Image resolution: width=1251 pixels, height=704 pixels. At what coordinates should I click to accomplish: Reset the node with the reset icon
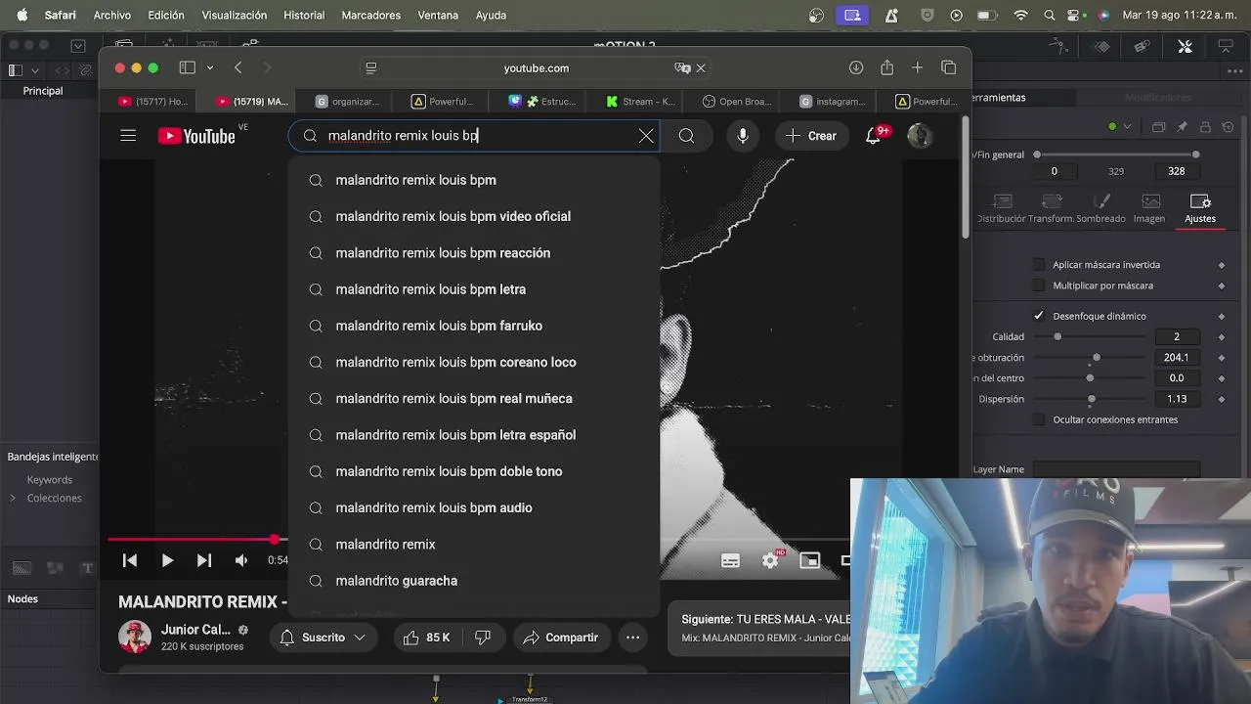tap(1229, 127)
